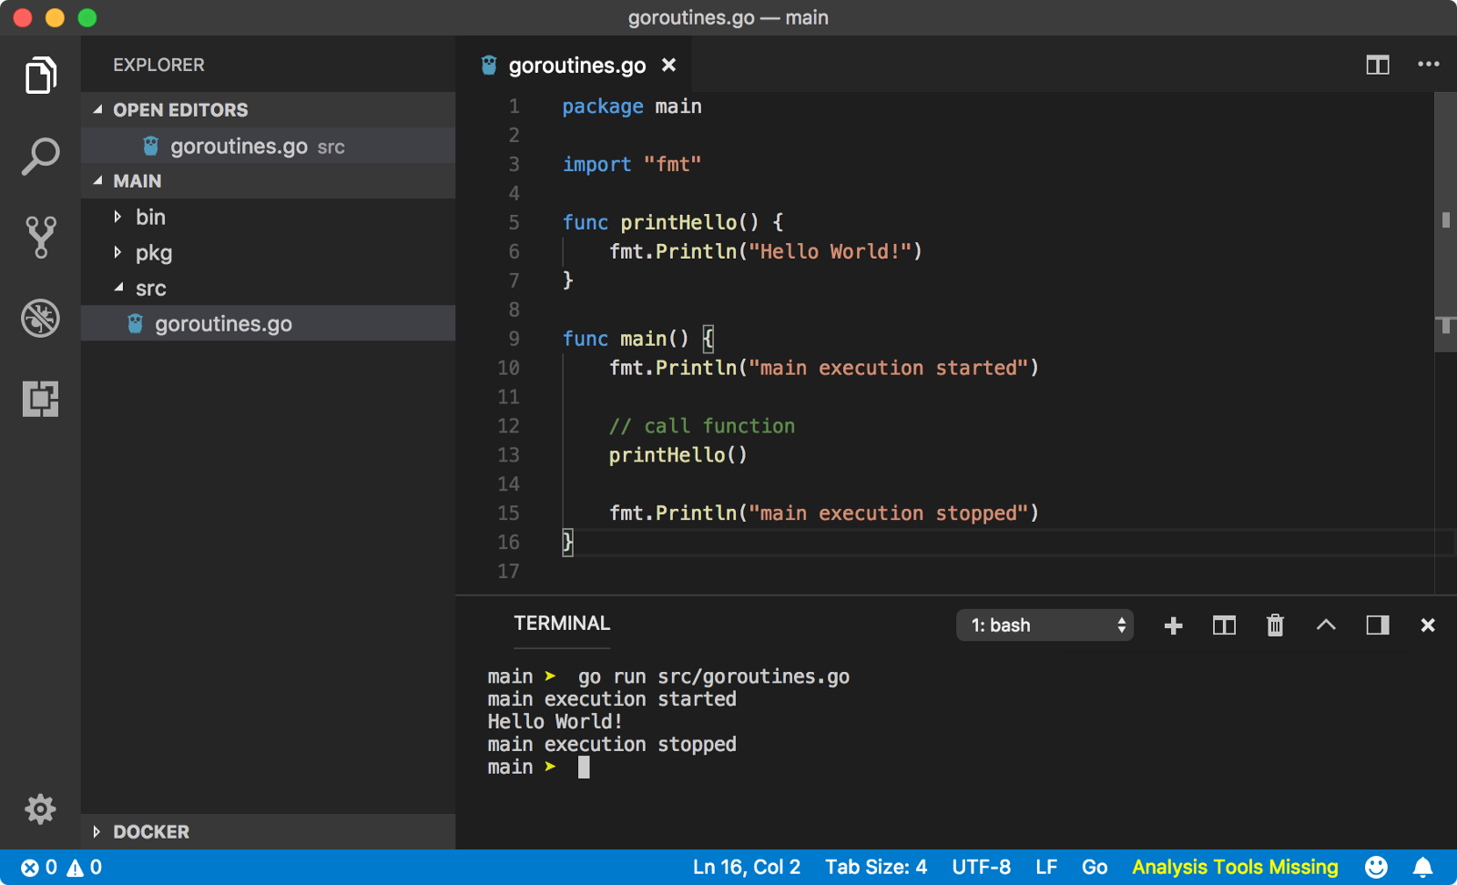Screen dimensions: 1457x885
Task: Click the EXPLORER sidebar title
Action: (x=158, y=65)
